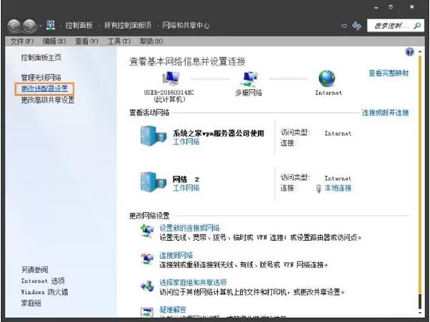430x322 pixels.
Task: Click the Forward navigation arrow button
Action: coord(30,26)
